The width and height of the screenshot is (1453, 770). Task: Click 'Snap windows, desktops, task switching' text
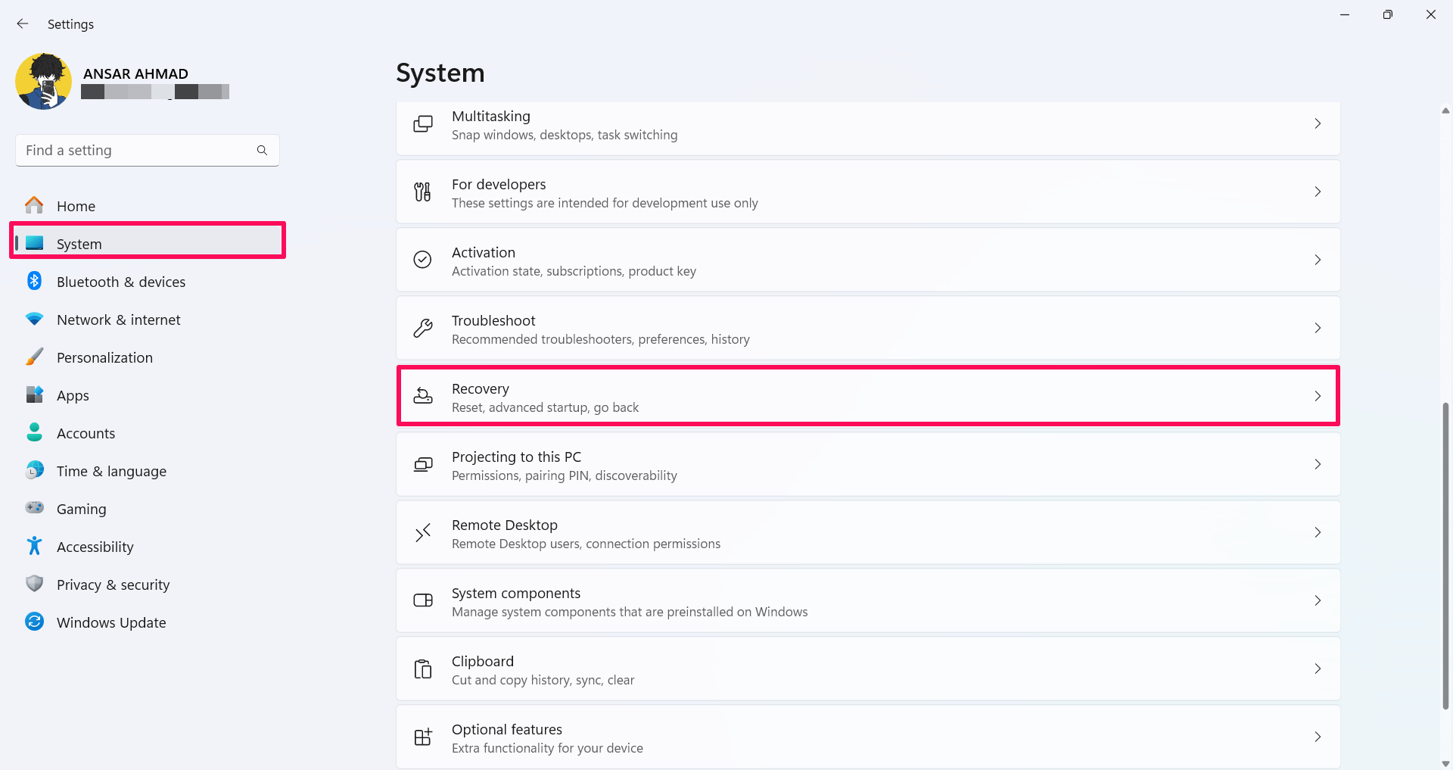[x=565, y=135]
